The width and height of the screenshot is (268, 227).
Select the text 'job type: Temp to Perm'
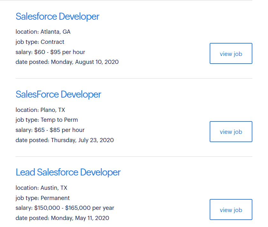47,120
